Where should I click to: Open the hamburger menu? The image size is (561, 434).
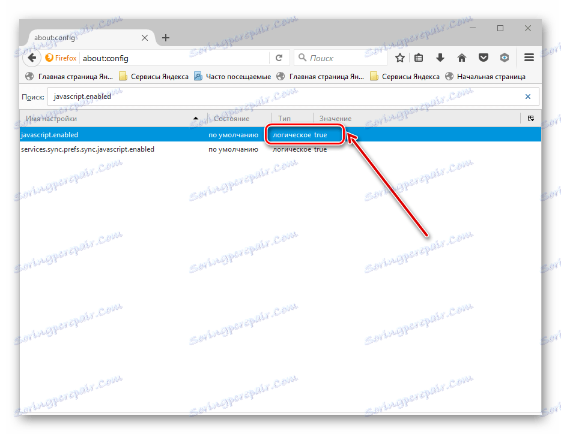click(529, 58)
